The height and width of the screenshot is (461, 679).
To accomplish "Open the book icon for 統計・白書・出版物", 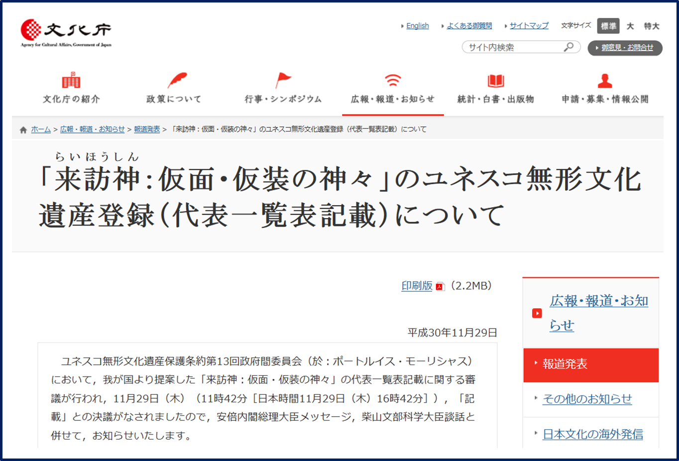I will (x=496, y=81).
